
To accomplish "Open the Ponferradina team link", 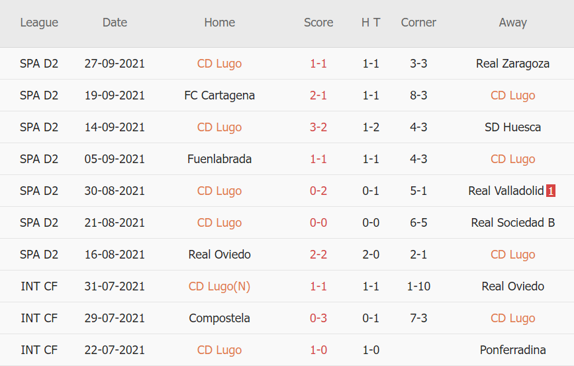I will 512,350.
